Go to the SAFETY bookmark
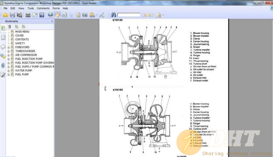Screen dimensions: 273x157 click(20, 43)
